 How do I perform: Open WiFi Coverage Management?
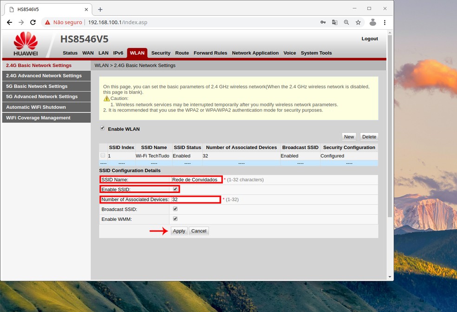tap(46, 118)
